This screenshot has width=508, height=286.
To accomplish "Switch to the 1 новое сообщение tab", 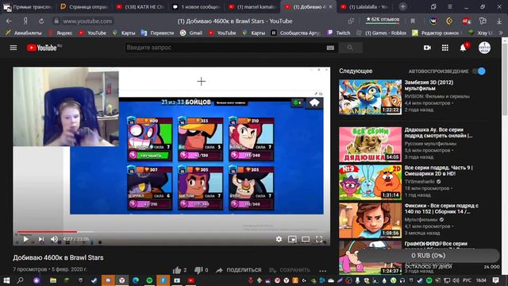I will pyautogui.click(x=196, y=6).
